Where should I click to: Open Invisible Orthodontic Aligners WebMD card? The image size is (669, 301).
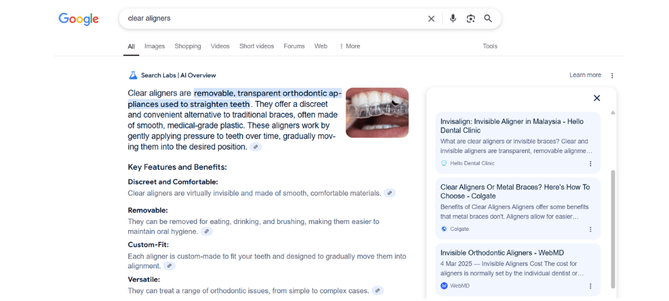tap(518, 270)
